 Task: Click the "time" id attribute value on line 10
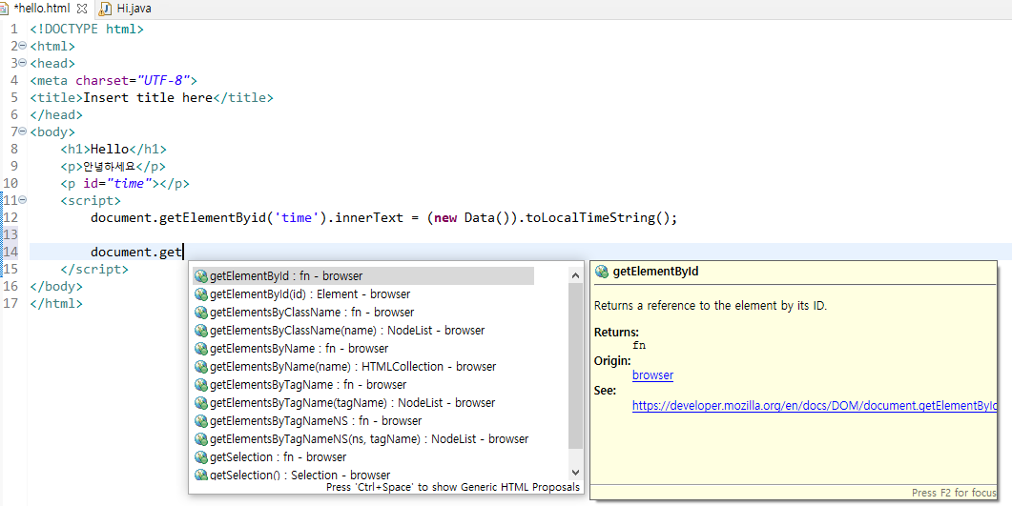coord(129,183)
